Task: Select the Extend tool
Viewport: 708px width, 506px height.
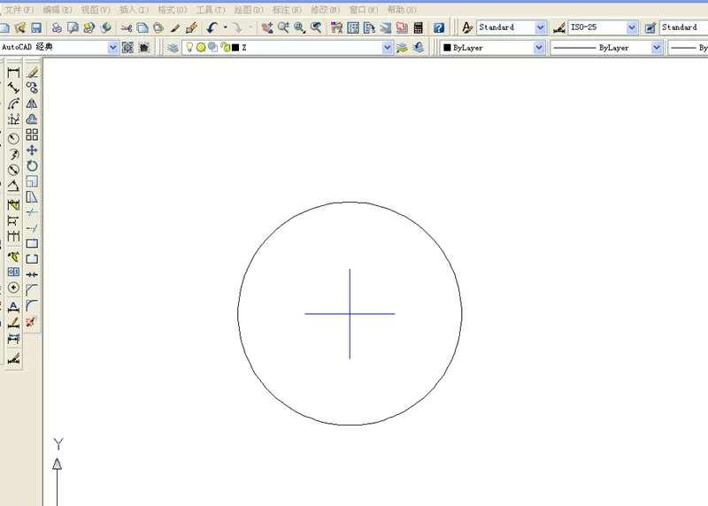Action: tap(32, 228)
